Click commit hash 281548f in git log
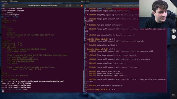 click(x=92, y=15)
